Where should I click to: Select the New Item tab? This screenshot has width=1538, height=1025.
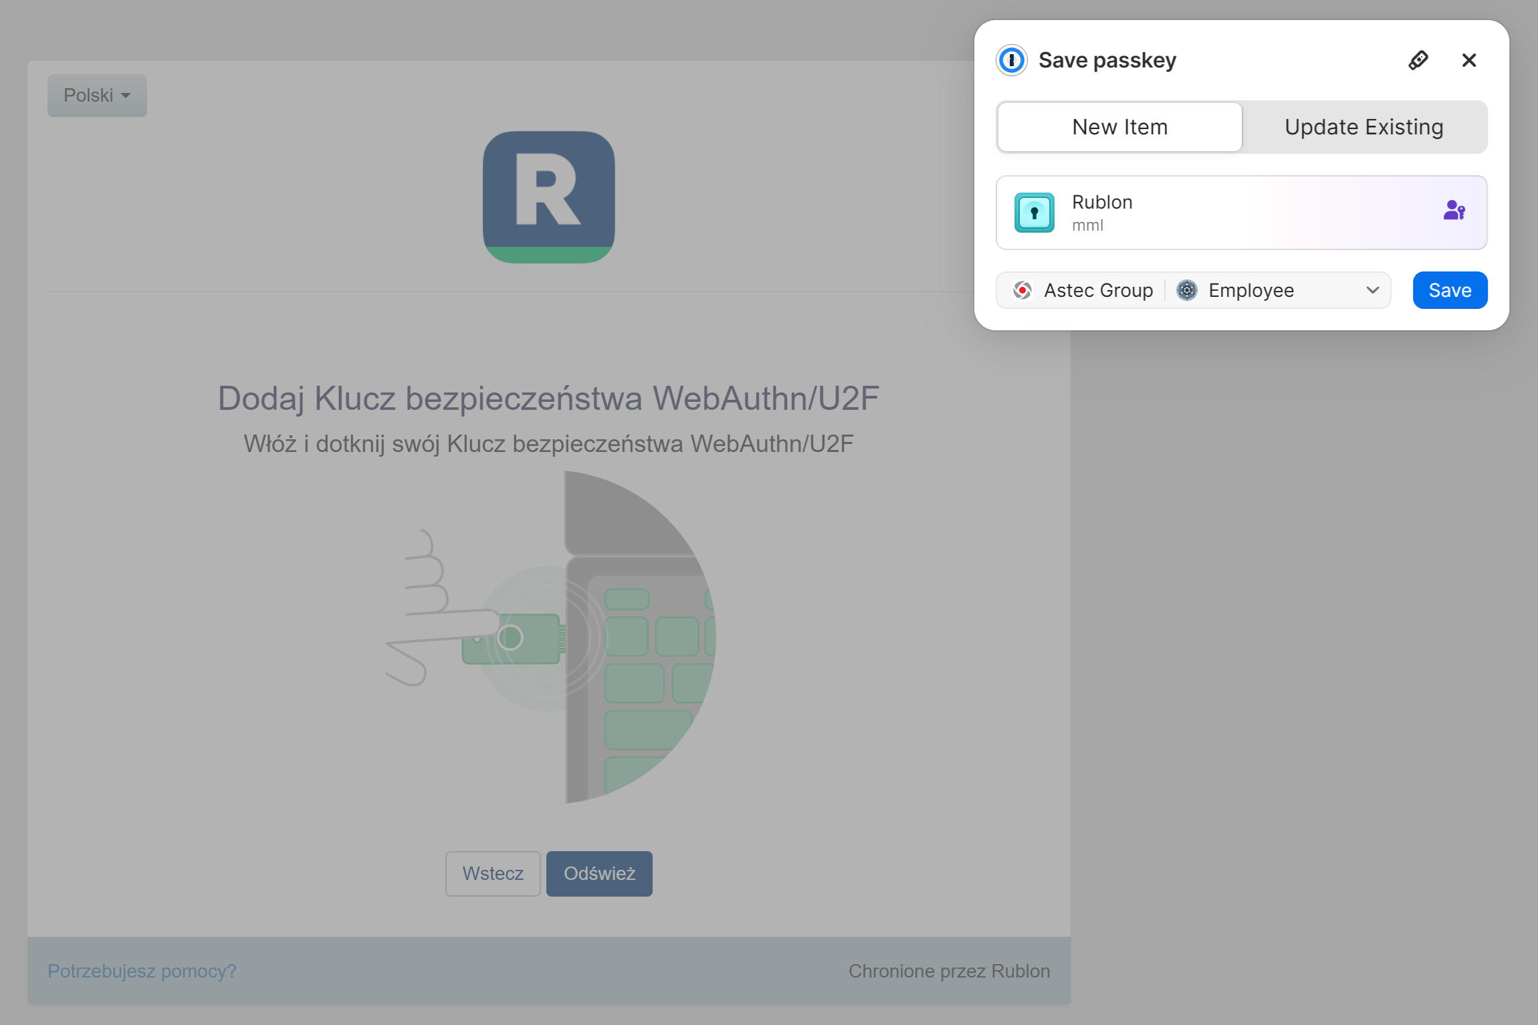tap(1119, 127)
